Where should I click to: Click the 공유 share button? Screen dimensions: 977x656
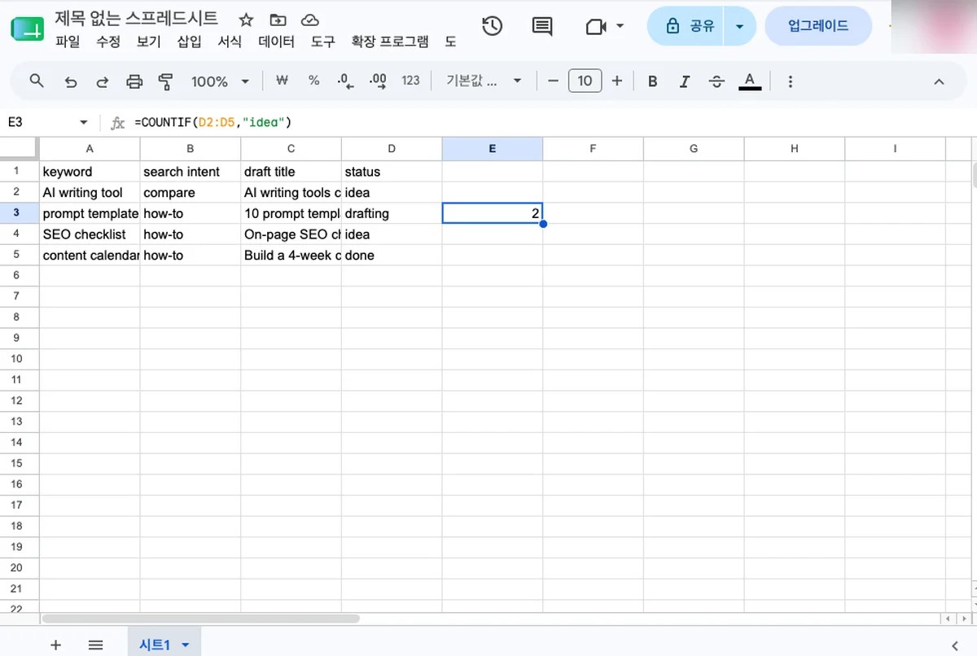click(x=687, y=27)
